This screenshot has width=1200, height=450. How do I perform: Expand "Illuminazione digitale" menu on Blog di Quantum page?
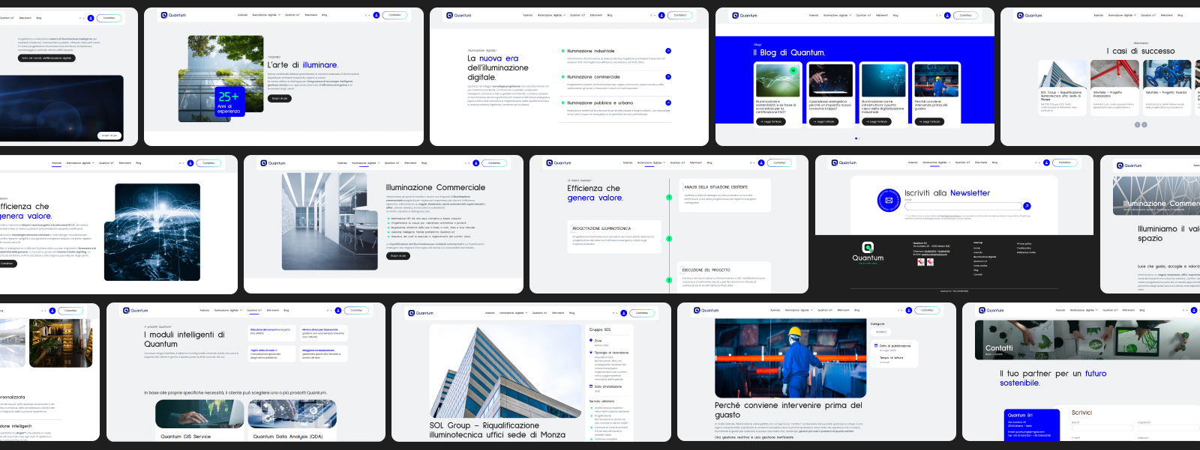click(837, 15)
